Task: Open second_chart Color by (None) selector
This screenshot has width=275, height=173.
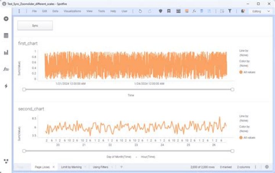Action: 244,131
